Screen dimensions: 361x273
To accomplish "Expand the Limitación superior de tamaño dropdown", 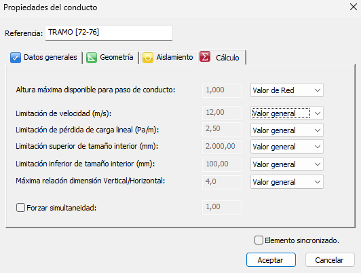I will pyautogui.click(x=287, y=147).
